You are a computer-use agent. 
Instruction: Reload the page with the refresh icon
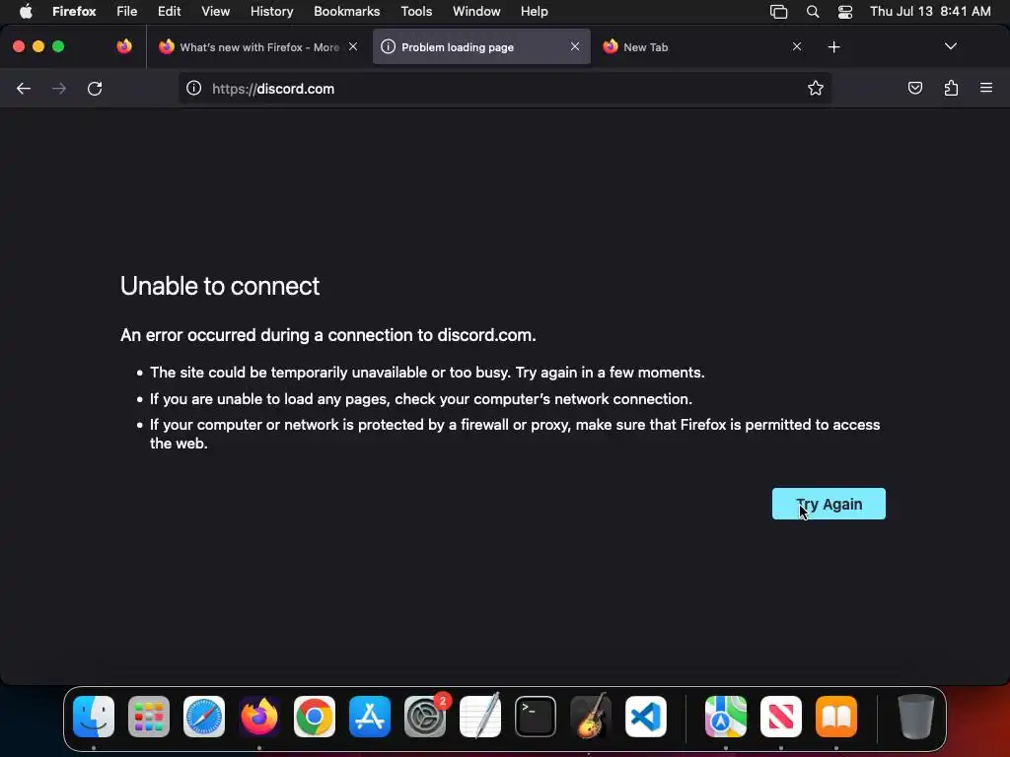(95, 88)
